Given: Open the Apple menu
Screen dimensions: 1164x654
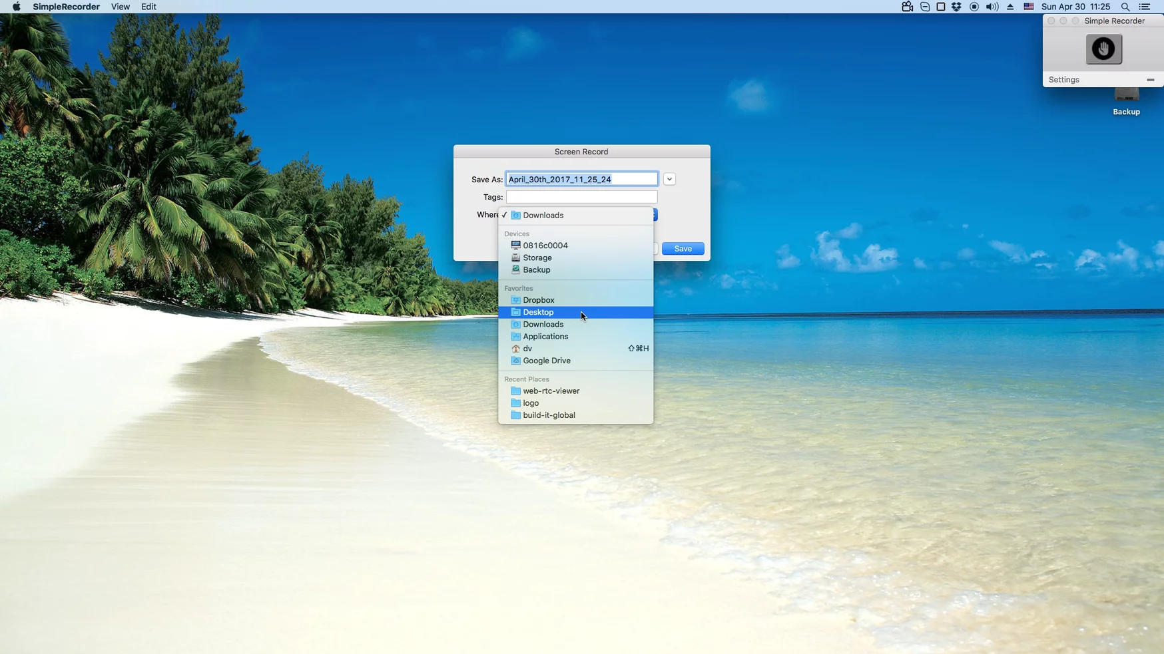Looking at the screenshot, I should 16,7.
